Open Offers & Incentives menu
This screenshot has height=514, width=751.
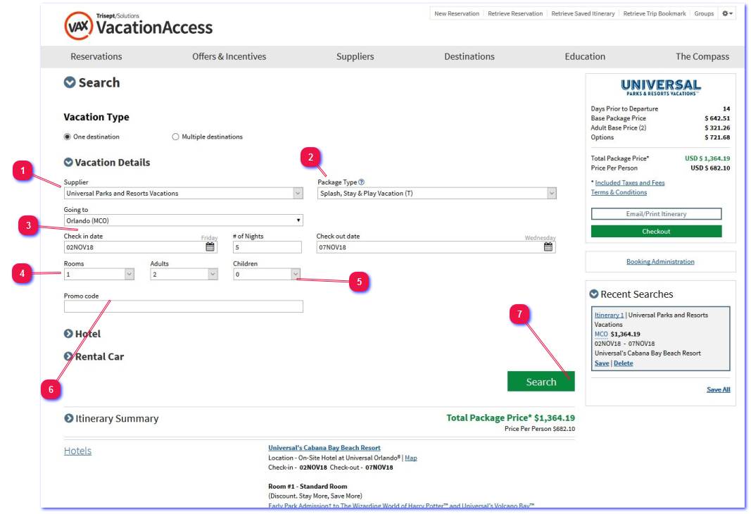point(229,56)
